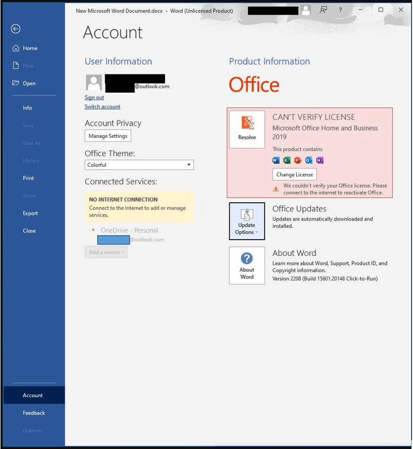Viewport: 413px width, 449px height.
Task: Click the Version 2208 build text
Action: click(x=325, y=278)
